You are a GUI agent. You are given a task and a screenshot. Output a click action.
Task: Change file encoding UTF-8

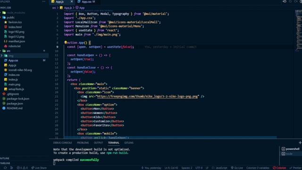pyautogui.click(x=199, y=168)
